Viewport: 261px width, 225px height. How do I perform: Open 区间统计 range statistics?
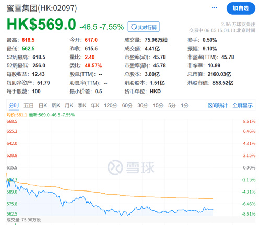click(x=218, y=105)
